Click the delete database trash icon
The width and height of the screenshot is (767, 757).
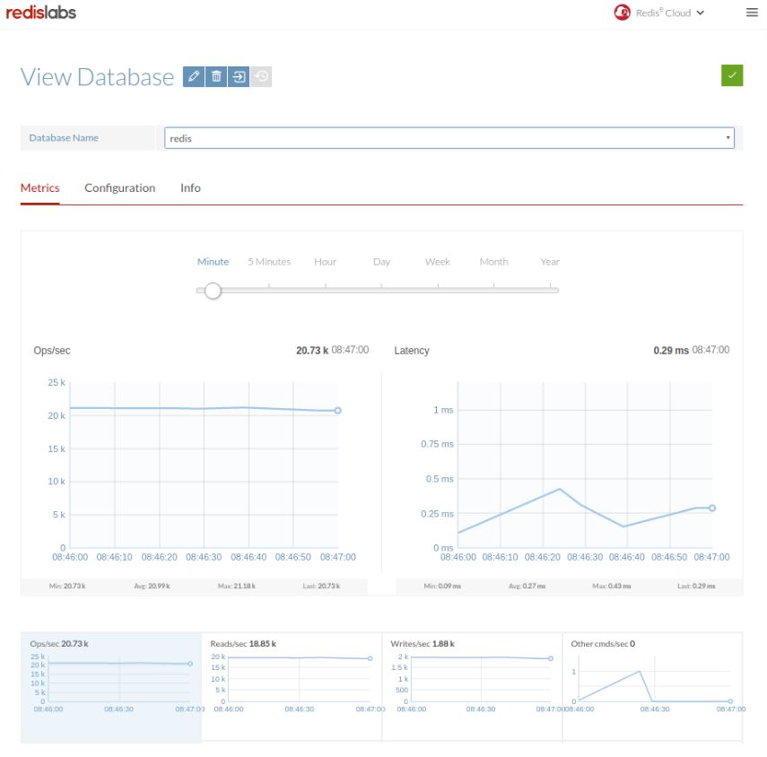click(x=215, y=76)
